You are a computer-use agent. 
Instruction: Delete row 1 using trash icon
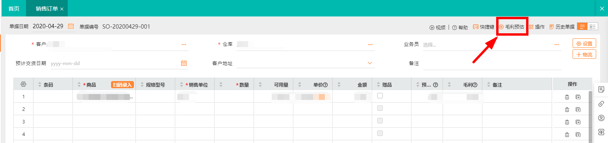(x=567, y=97)
